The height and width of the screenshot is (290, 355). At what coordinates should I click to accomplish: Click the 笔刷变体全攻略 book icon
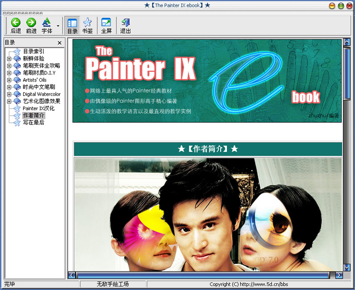pos(17,66)
